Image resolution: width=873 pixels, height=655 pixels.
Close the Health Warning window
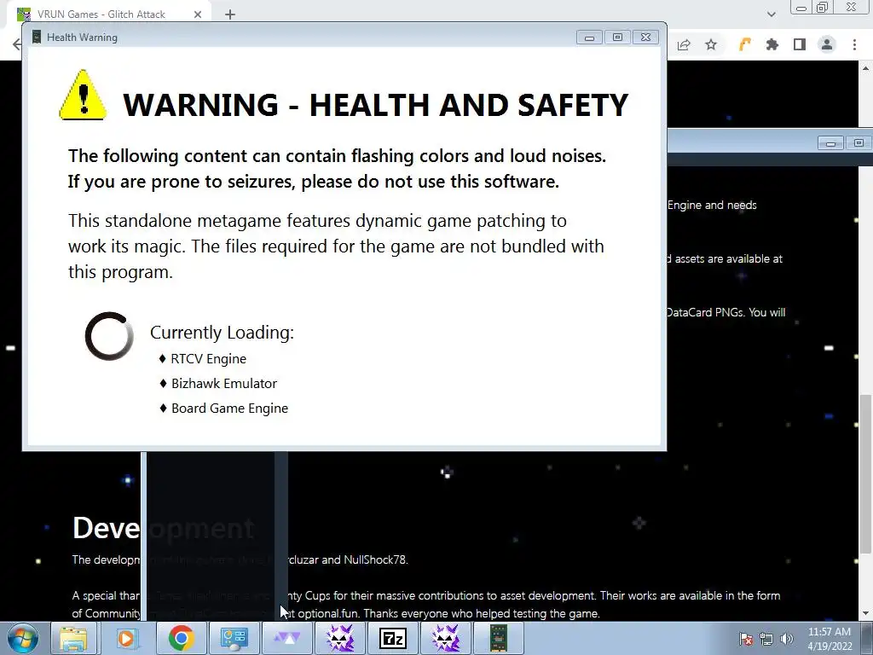click(x=646, y=38)
